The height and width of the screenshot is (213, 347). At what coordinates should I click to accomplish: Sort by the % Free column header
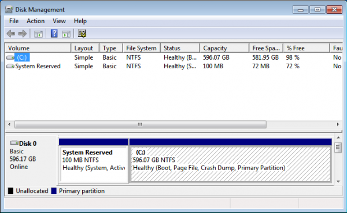(x=307, y=48)
